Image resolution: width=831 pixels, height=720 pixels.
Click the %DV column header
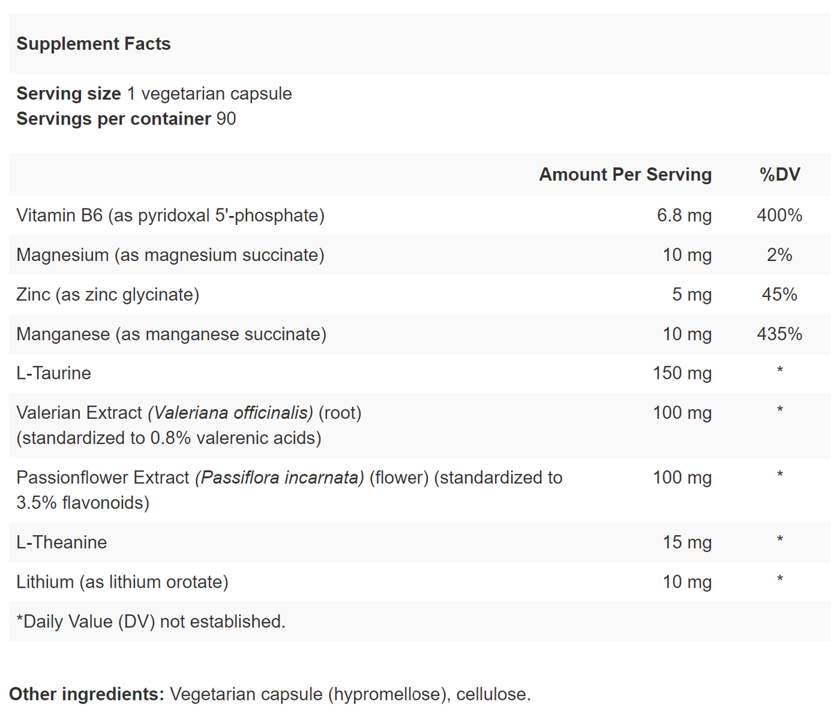(x=779, y=174)
